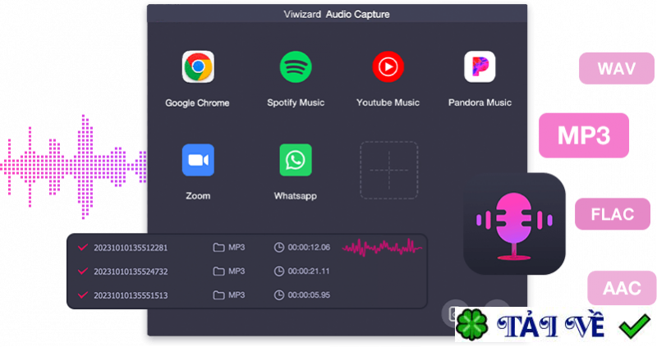657x347 pixels.
Task: Choose the AAC format badge
Action: click(622, 288)
